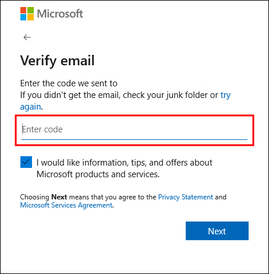Click the back arrow icon

(x=27, y=37)
